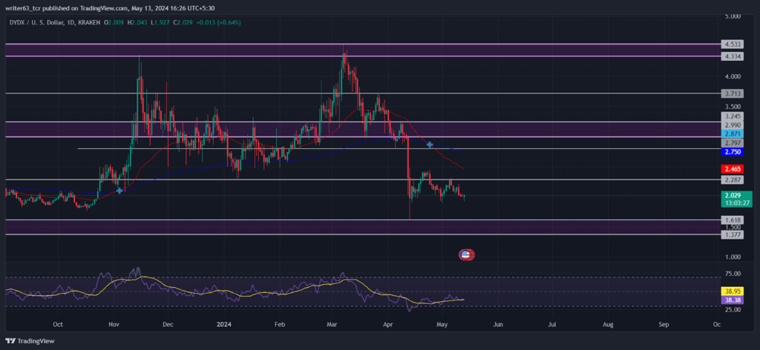
Task: Select the light blue 2.871 price label
Action: pyautogui.click(x=731, y=133)
